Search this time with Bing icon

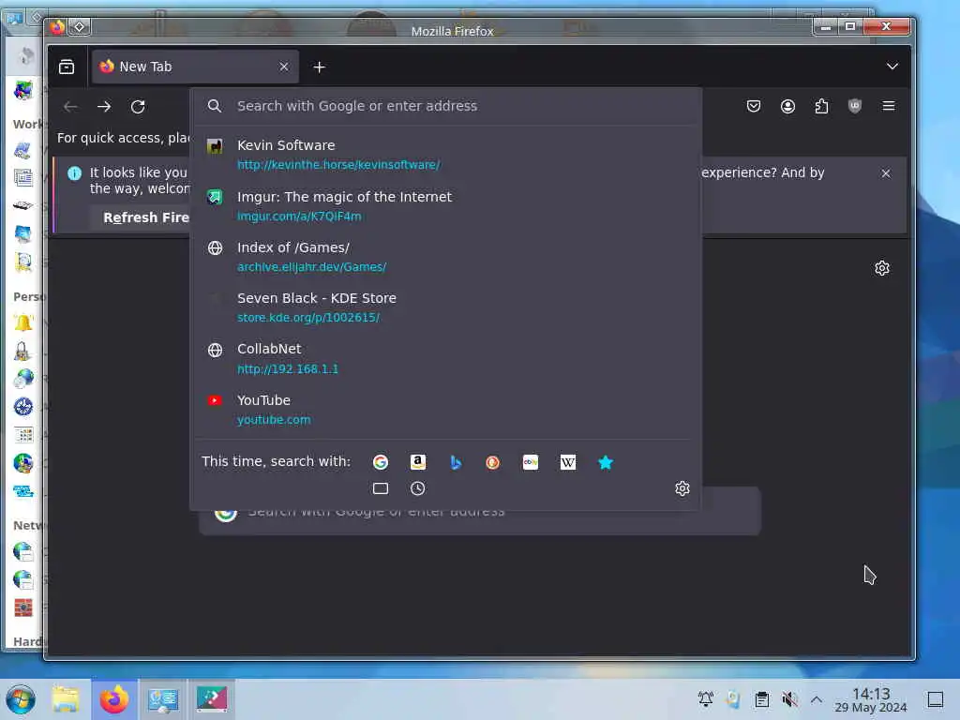pos(456,462)
